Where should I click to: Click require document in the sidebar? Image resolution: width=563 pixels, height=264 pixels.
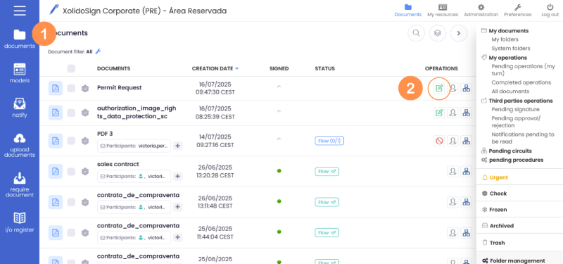pos(20,184)
